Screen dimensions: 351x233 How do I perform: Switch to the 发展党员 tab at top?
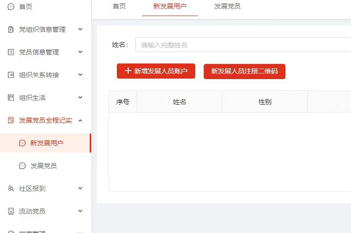click(227, 7)
